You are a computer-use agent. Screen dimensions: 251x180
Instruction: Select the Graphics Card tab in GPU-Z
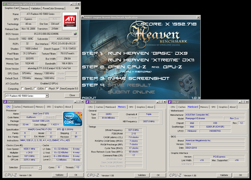12,8
